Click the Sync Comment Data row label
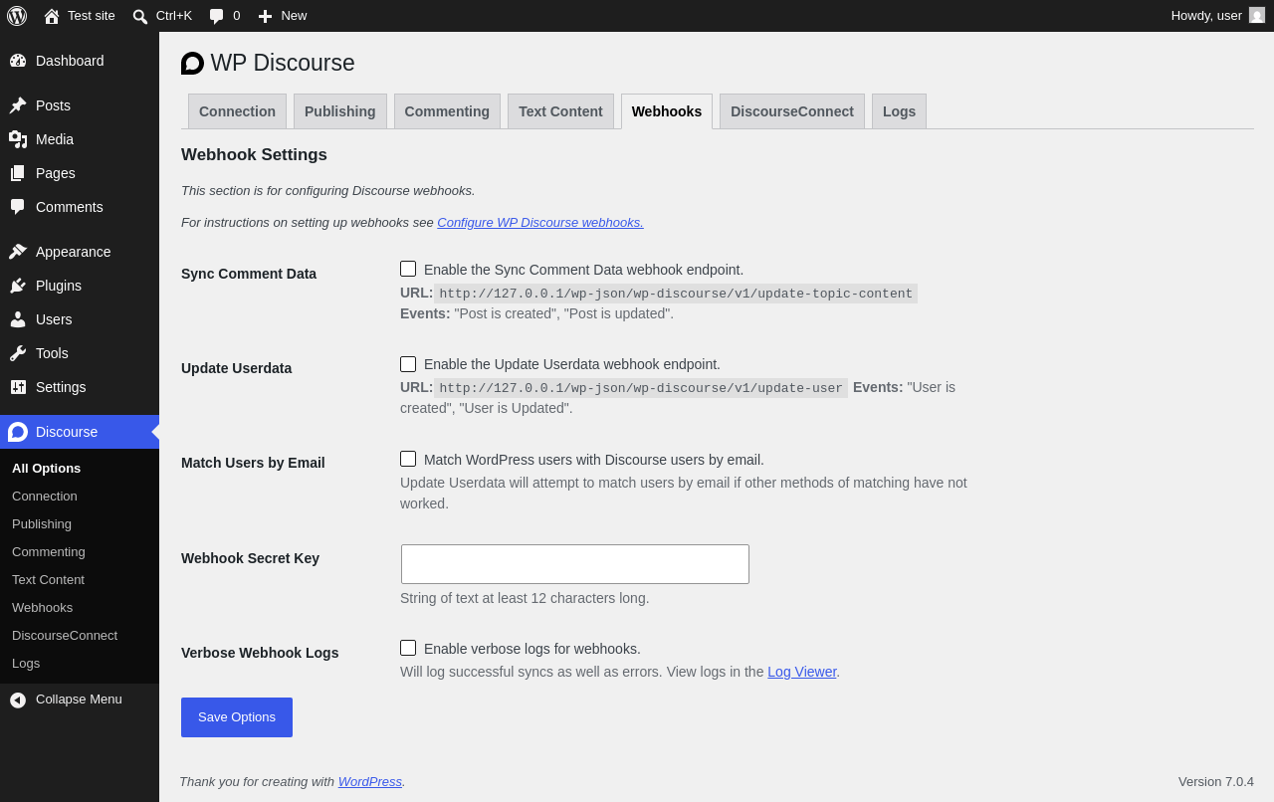The width and height of the screenshot is (1274, 802). (249, 274)
